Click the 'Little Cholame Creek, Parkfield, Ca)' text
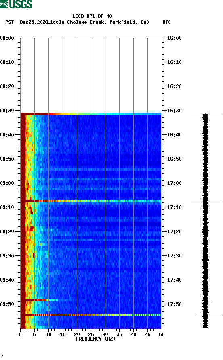 coord(98,22)
